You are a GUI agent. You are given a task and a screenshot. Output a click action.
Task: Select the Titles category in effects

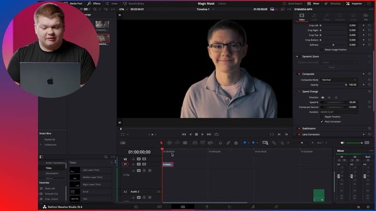point(49,168)
